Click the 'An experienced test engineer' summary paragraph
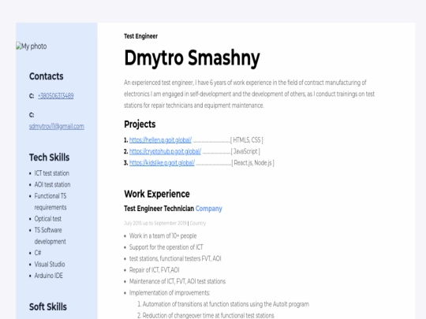Image resolution: width=426 pixels, height=319 pixels. point(249,94)
